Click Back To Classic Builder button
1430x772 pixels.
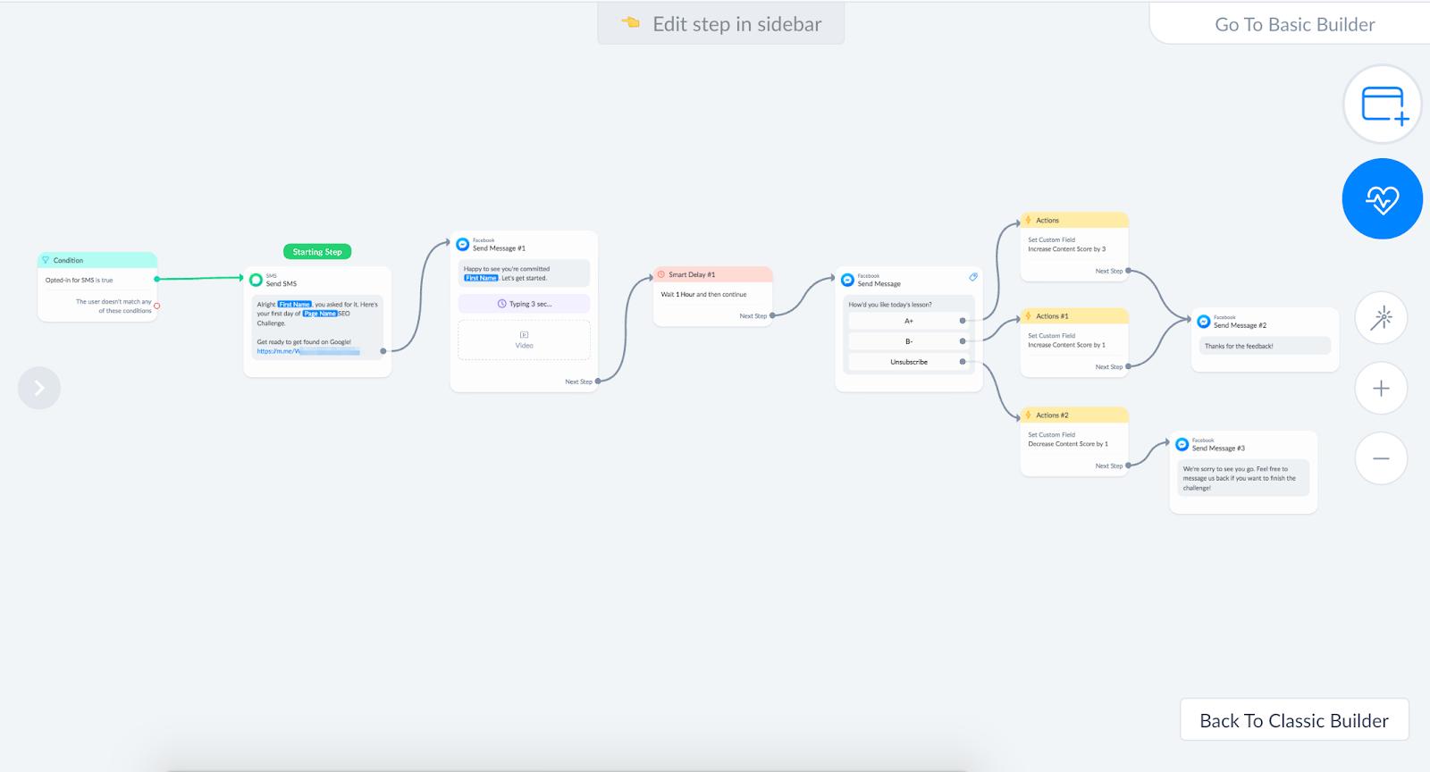tap(1294, 720)
